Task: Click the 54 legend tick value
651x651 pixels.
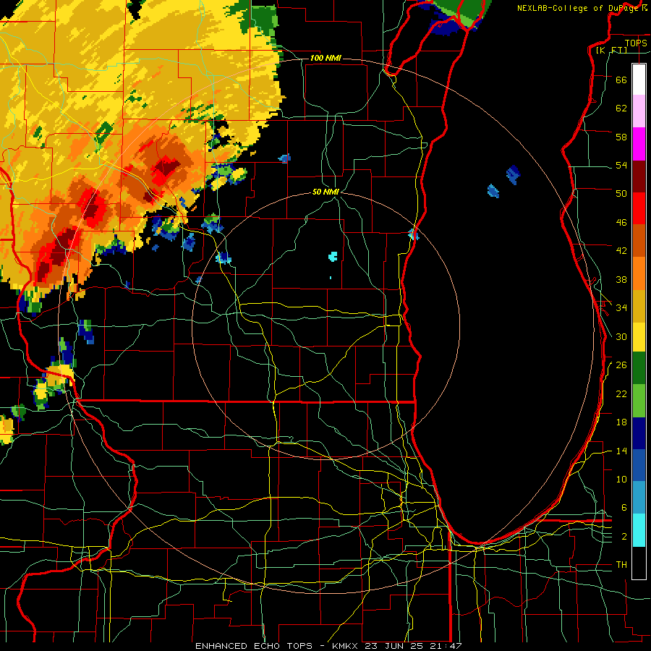Action: point(621,165)
